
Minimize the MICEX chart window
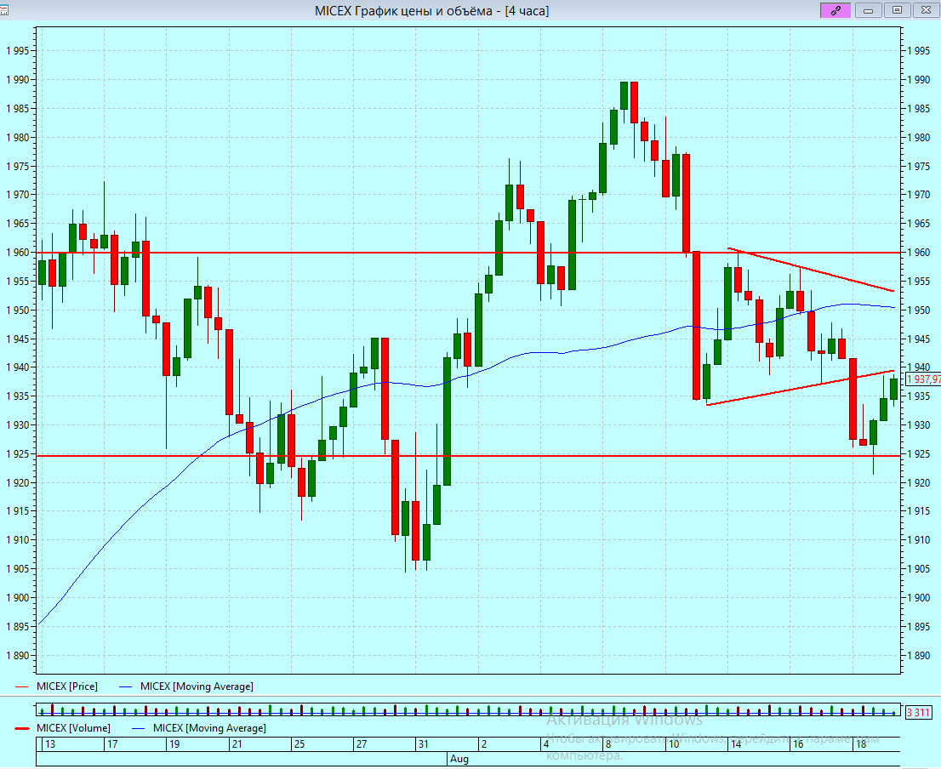pyautogui.click(x=868, y=10)
